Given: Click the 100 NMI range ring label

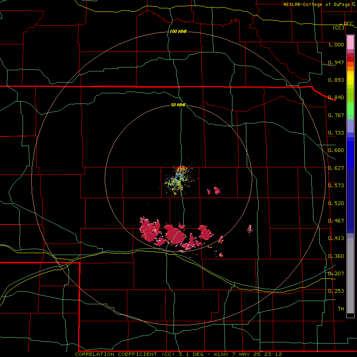Looking at the screenshot, I should click(x=178, y=31).
